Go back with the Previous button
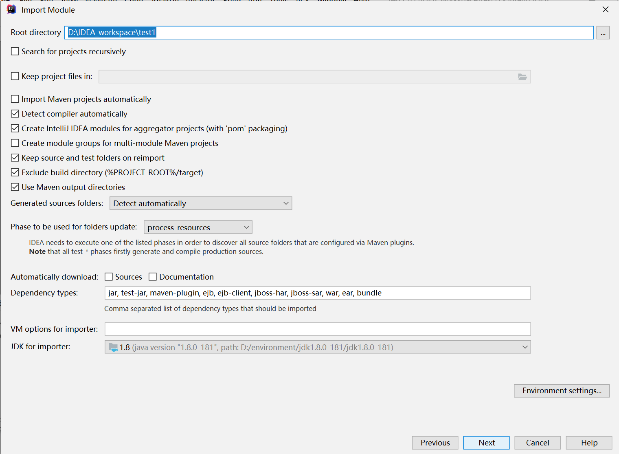This screenshot has height=454, width=619. 435,443
